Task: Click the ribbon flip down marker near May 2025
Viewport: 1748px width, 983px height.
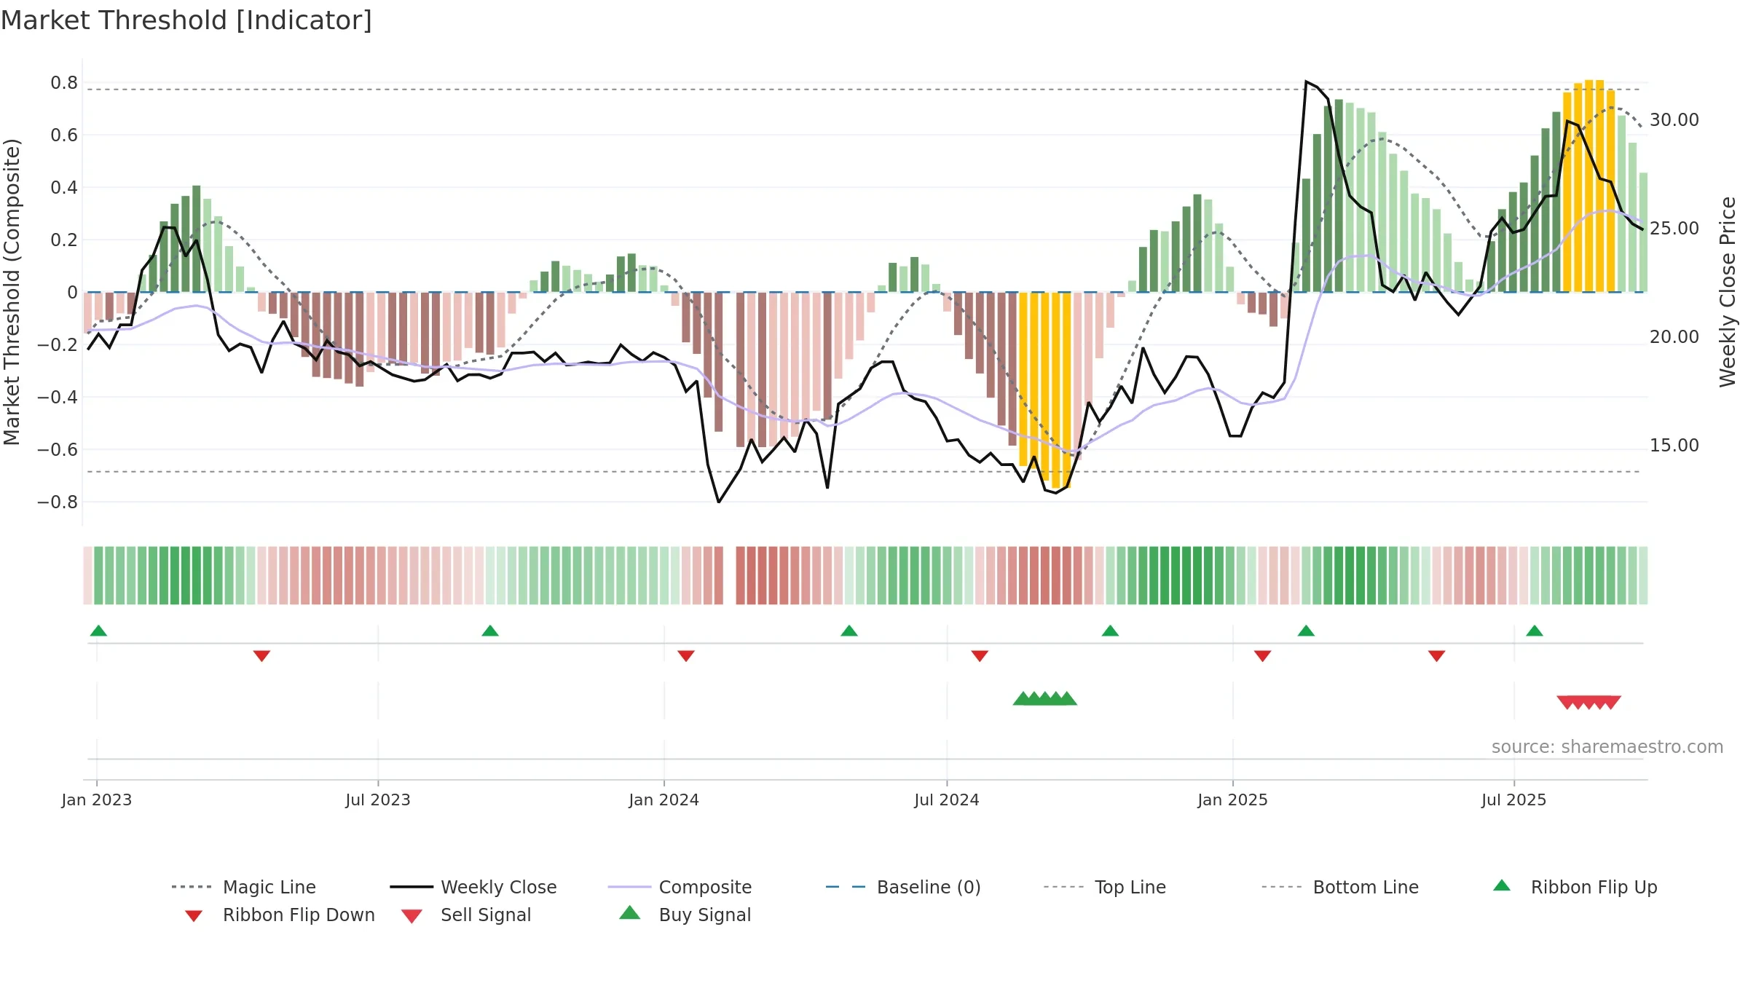Action: tap(1437, 656)
